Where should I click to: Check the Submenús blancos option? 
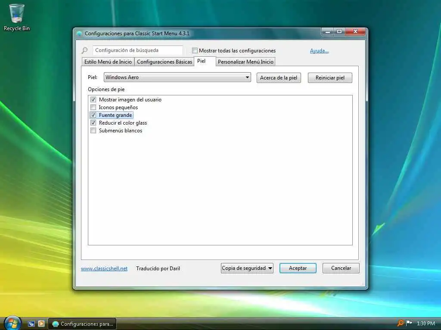pyautogui.click(x=93, y=131)
